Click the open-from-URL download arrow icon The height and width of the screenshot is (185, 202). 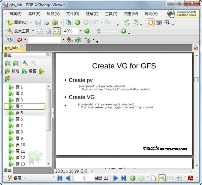[x=68, y=23]
